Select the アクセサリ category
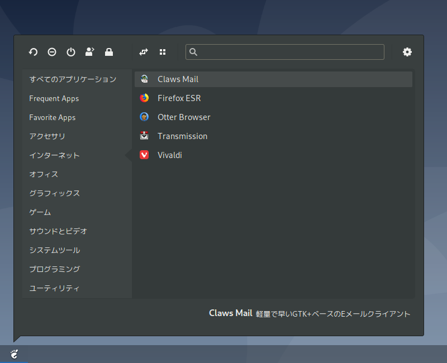 47,136
